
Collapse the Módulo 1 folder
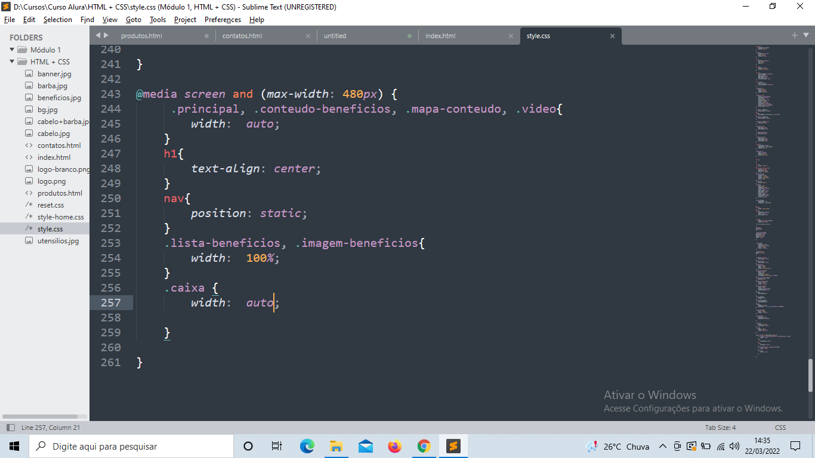click(11, 49)
